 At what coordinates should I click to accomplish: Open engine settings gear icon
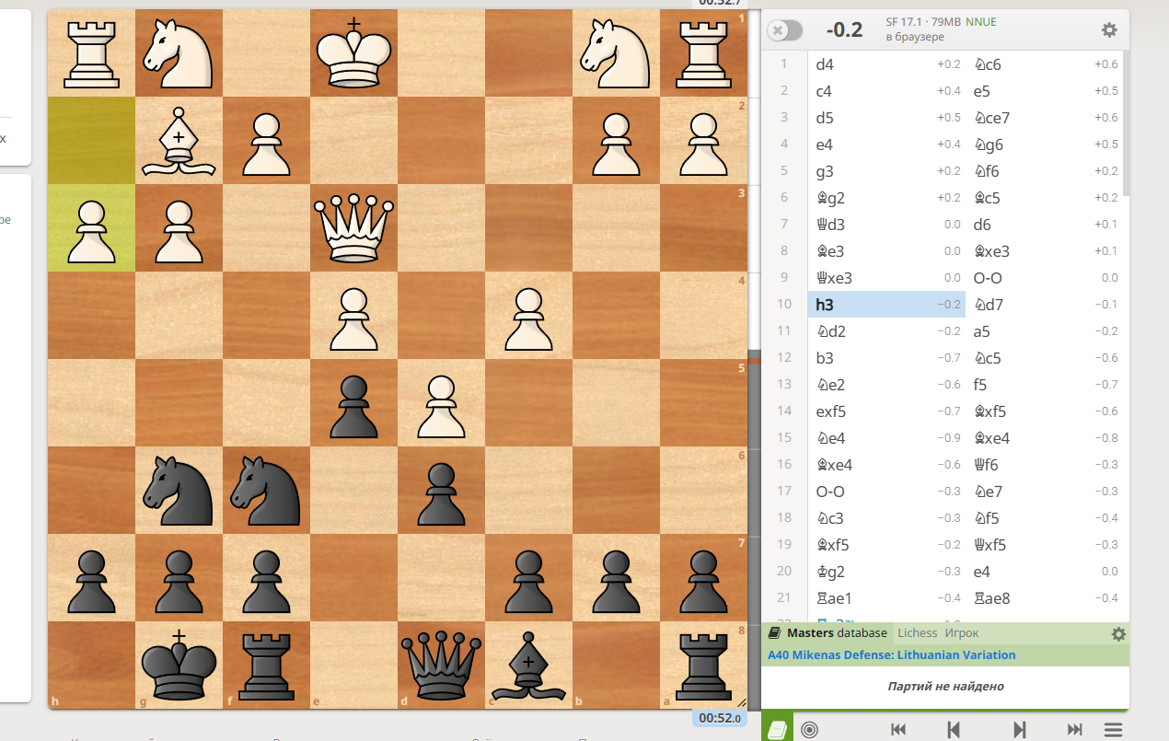[x=1109, y=30]
